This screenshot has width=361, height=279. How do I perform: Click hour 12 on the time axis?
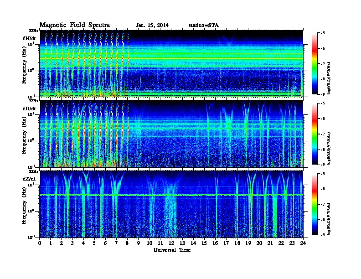coord(171,243)
